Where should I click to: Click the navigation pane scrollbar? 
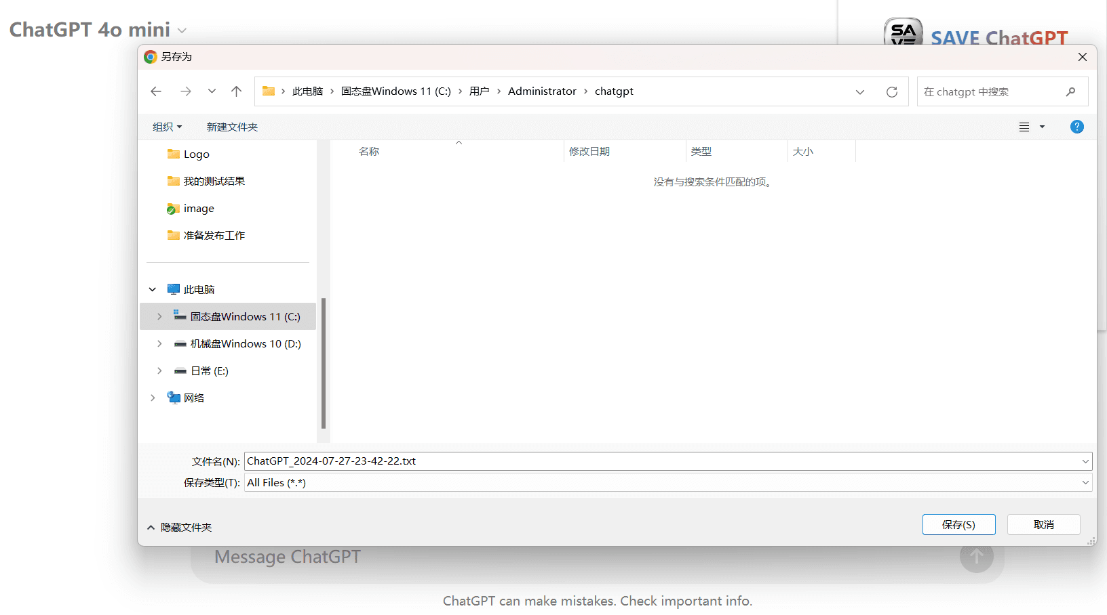[324, 363]
